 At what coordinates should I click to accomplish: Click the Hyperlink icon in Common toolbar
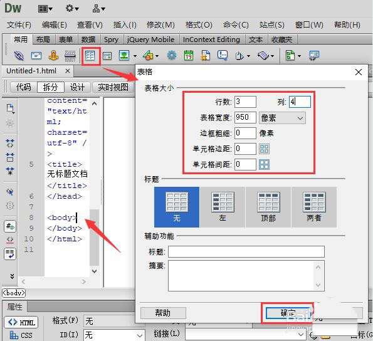click(x=19, y=56)
